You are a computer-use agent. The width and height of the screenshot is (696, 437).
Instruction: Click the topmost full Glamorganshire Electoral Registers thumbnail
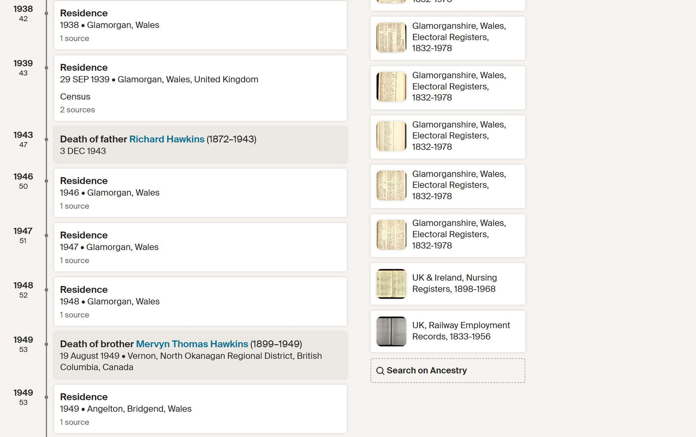(x=391, y=37)
